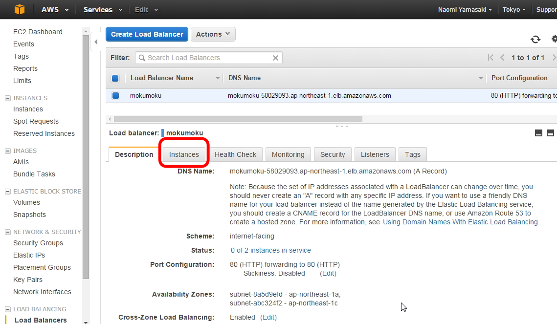Switch to the Listeners tab
557x324 pixels.
point(375,154)
